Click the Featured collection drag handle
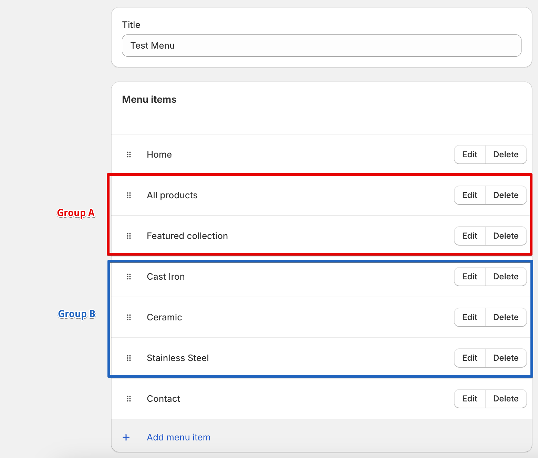Screen dimensions: 538x458 coord(129,236)
